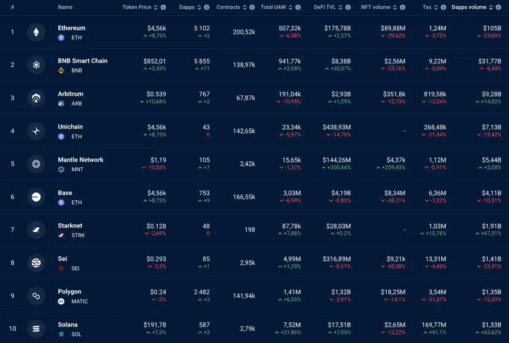This screenshot has height=343, width=509.
Task: Open the Base chain page
Action: point(65,193)
